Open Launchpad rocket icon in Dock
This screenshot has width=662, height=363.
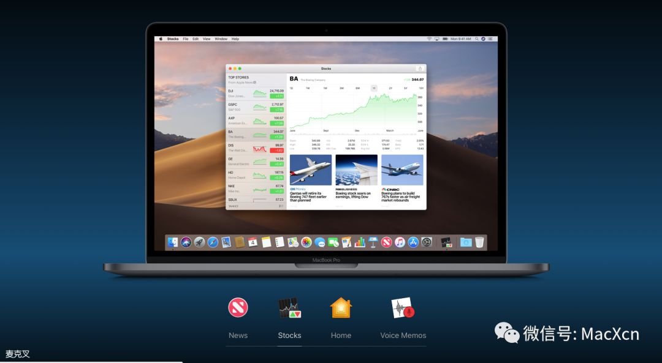[x=199, y=242]
